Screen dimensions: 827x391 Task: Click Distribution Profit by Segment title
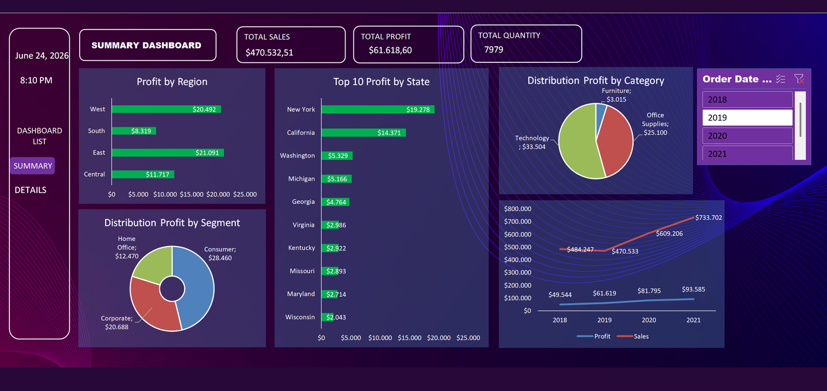(x=172, y=223)
